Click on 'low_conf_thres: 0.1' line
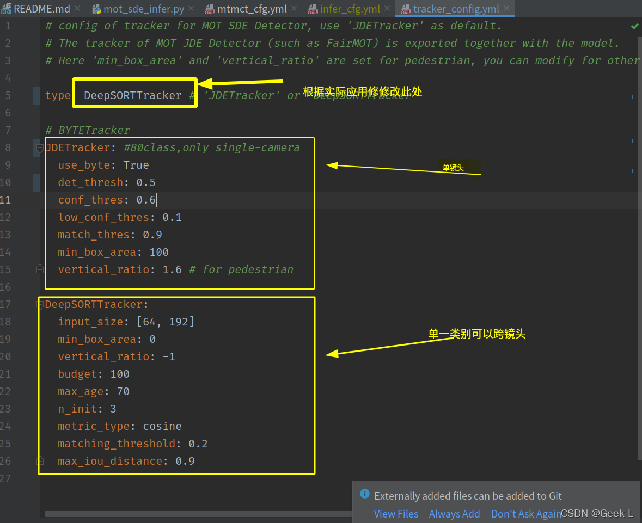Screen dimensions: 642x523 [x=120, y=217]
